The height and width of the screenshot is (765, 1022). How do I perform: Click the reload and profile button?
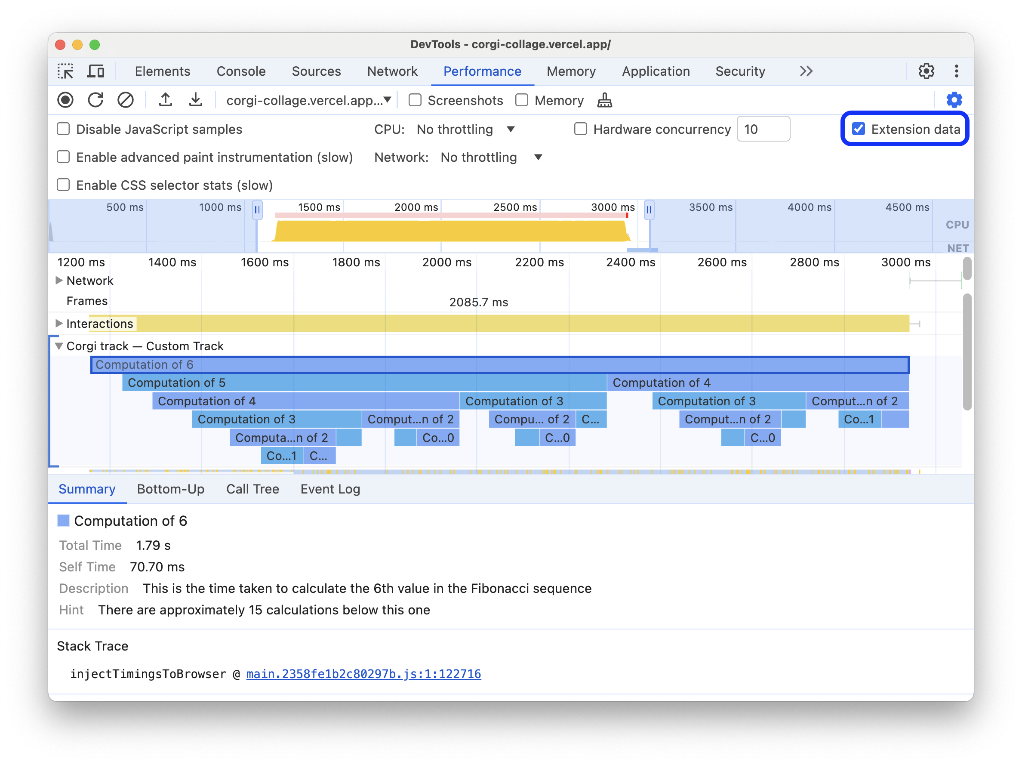95,100
